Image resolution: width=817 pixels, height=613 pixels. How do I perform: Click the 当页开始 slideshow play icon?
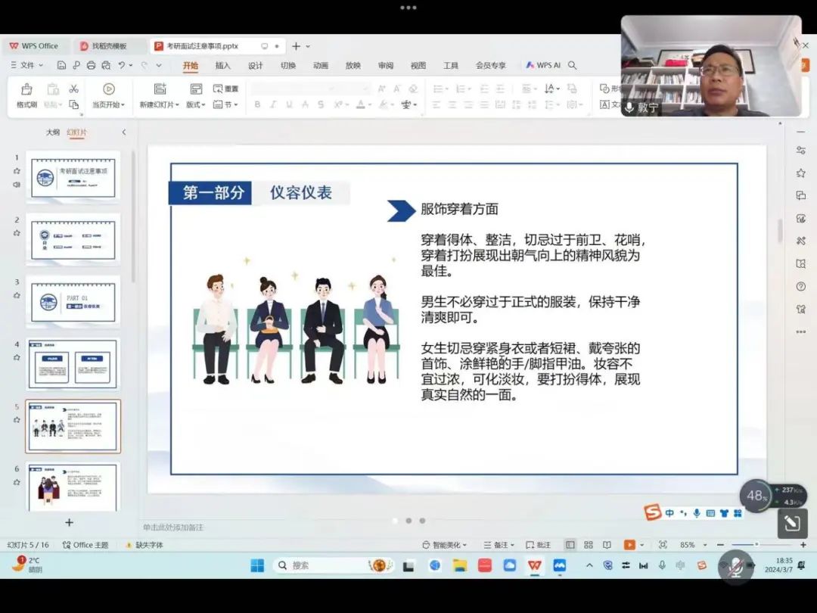[x=108, y=89]
